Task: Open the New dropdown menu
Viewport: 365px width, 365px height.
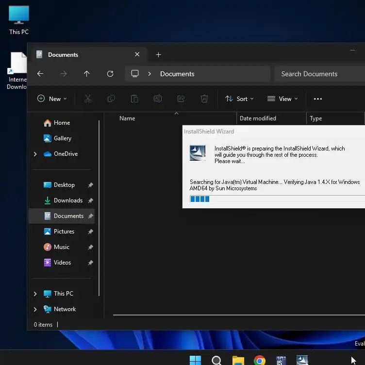Action: [x=52, y=99]
